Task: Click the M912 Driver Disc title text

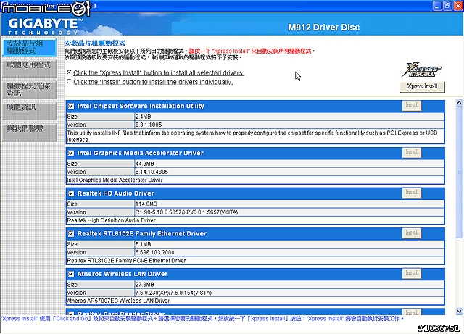Action: click(x=324, y=28)
